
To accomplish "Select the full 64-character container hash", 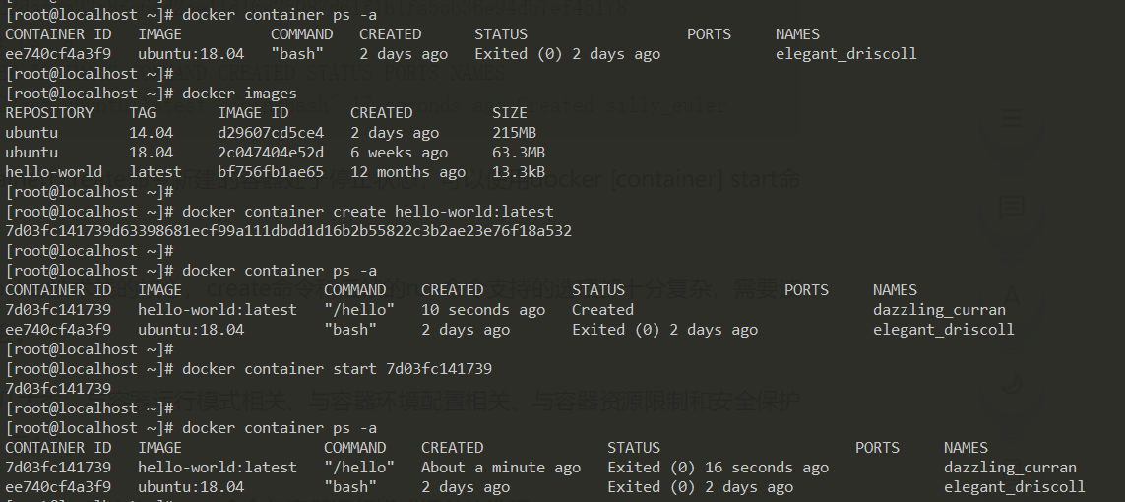I will (x=288, y=231).
